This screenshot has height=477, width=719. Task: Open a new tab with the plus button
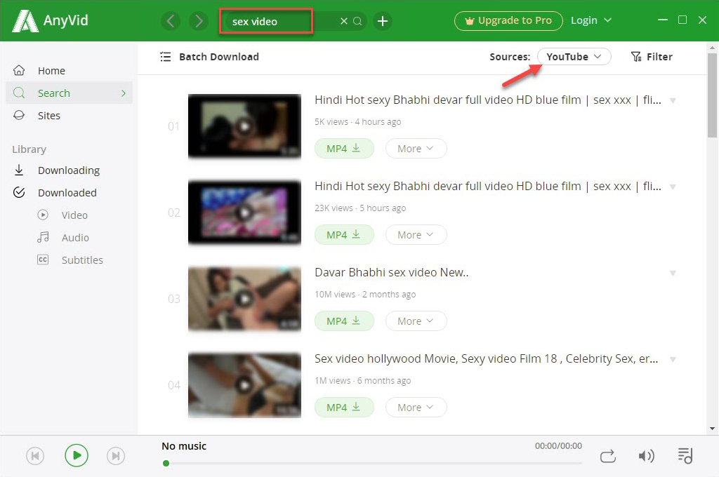click(x=383, y=21)
